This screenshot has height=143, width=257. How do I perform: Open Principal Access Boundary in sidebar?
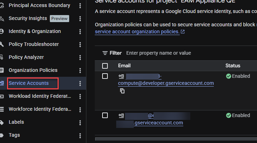click(x=39, y=5)
